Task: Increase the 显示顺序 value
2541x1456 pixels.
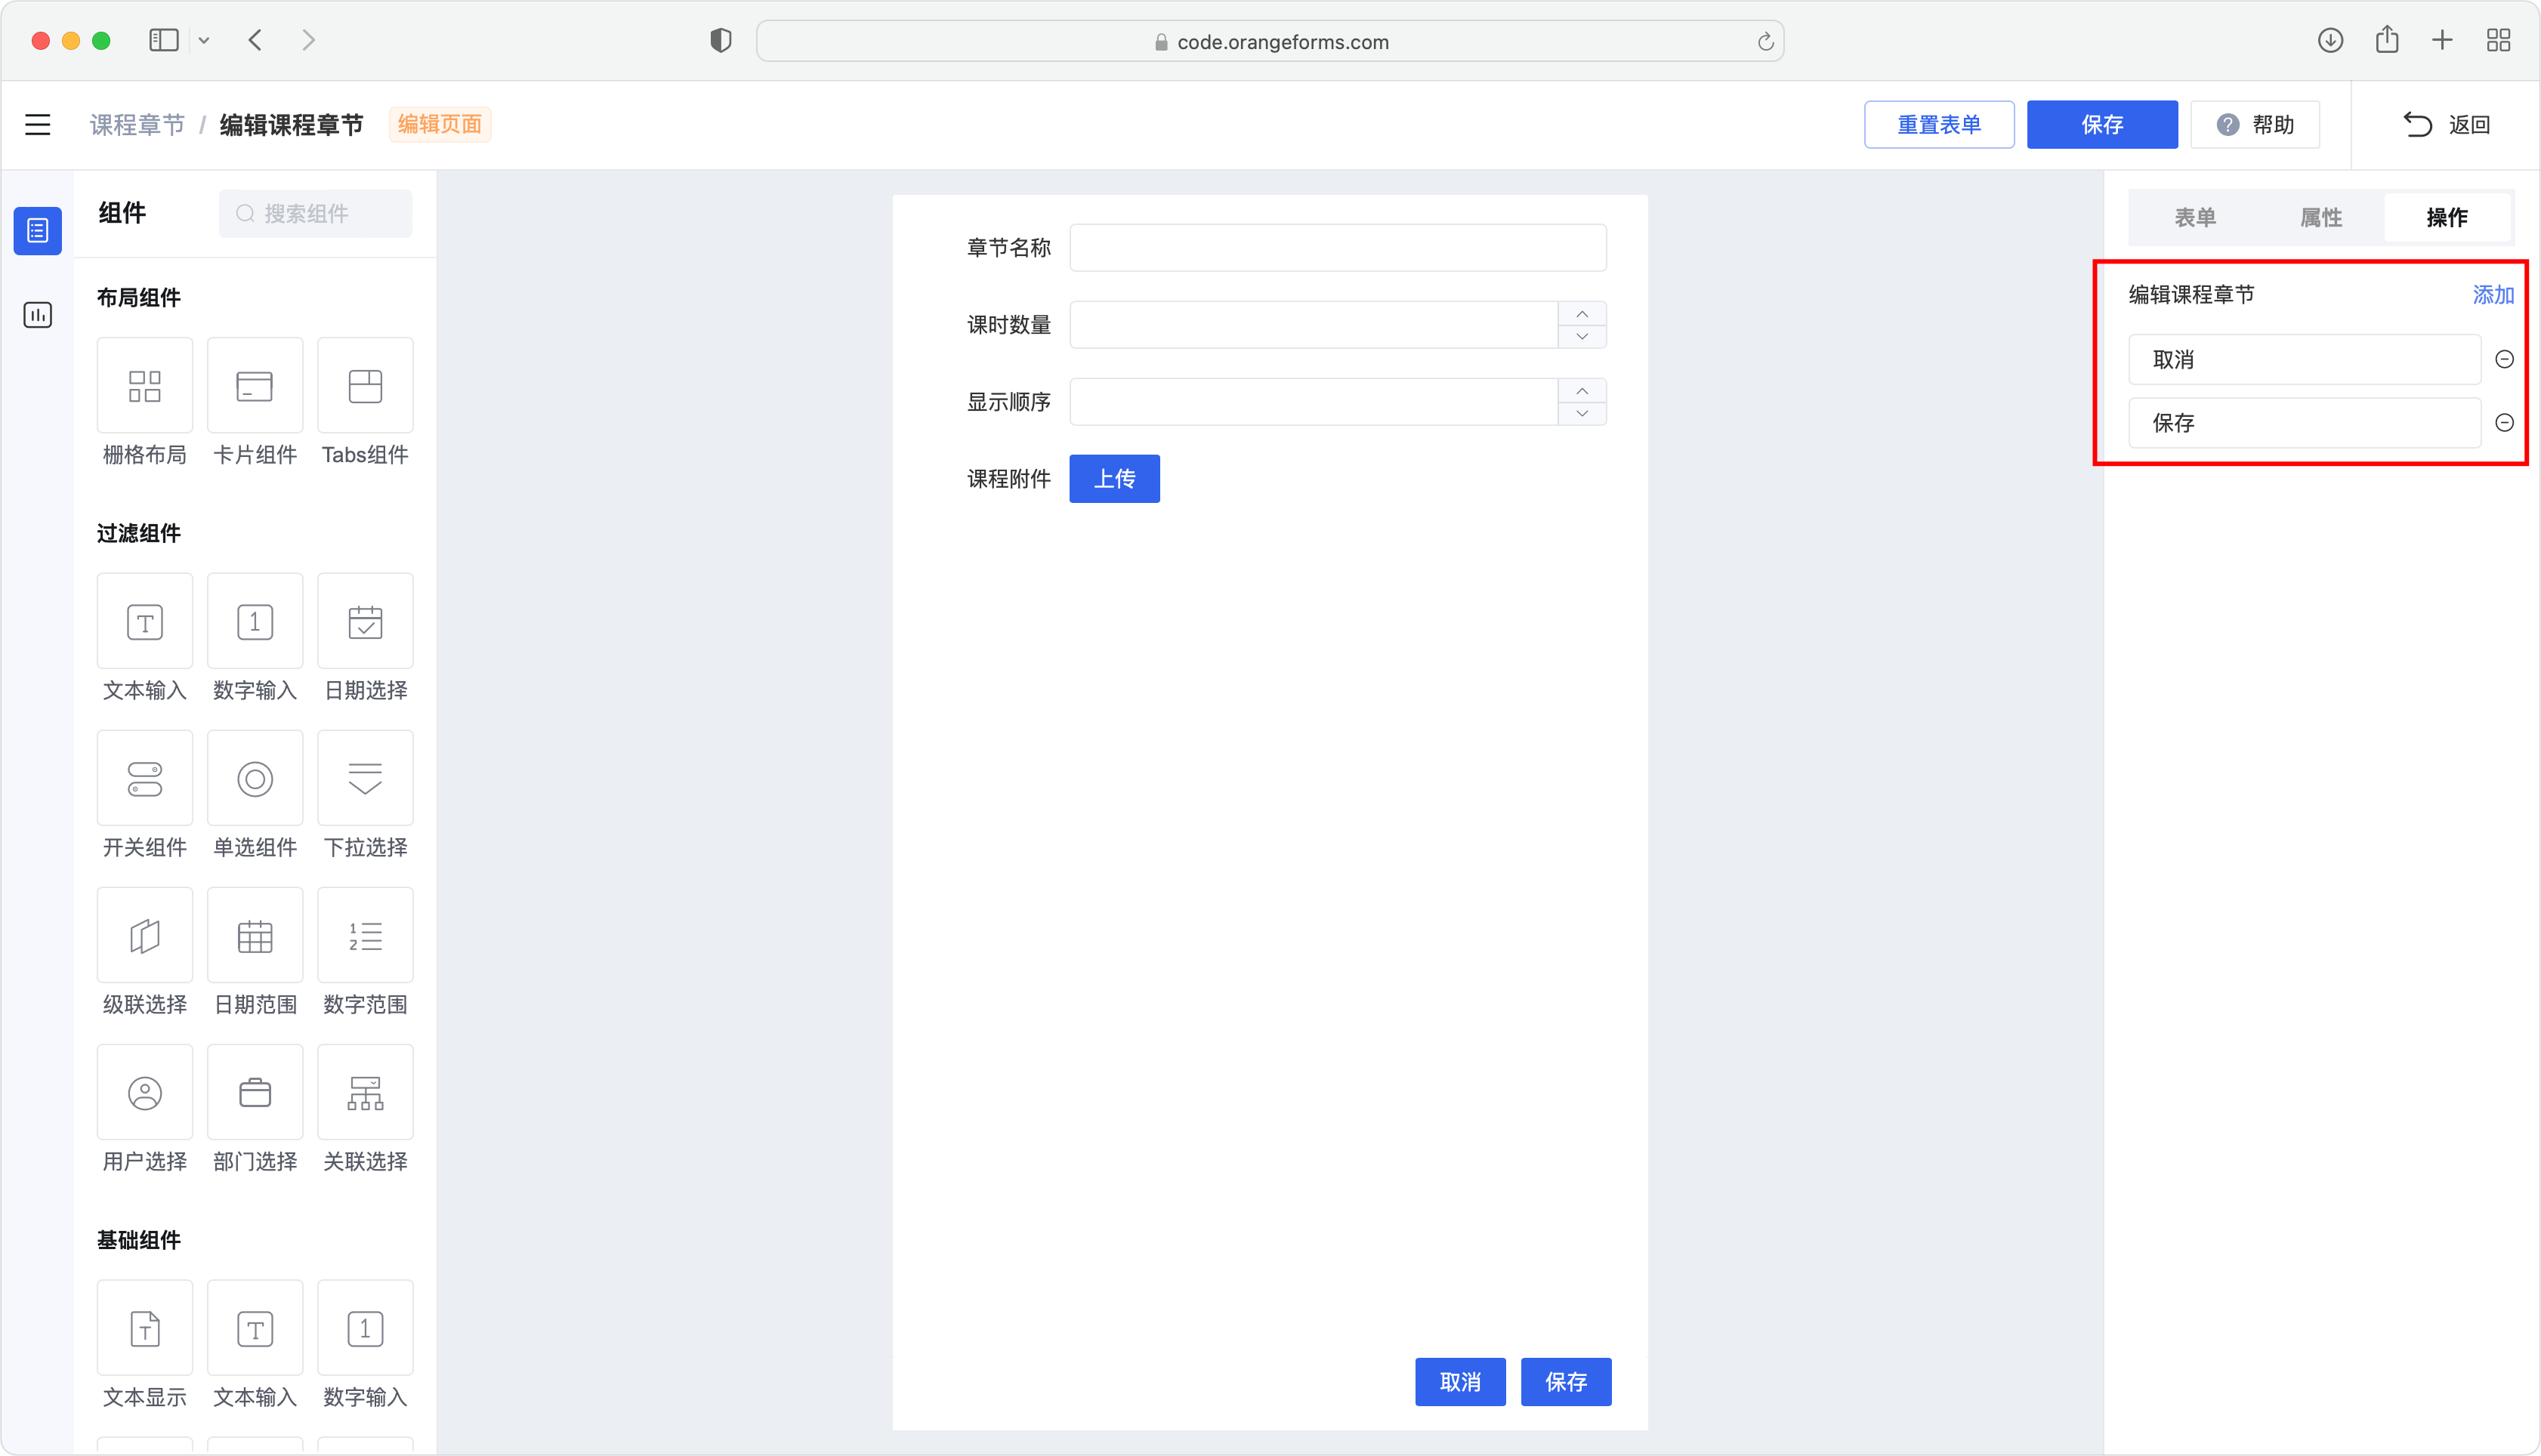Action: point(1582,390)
